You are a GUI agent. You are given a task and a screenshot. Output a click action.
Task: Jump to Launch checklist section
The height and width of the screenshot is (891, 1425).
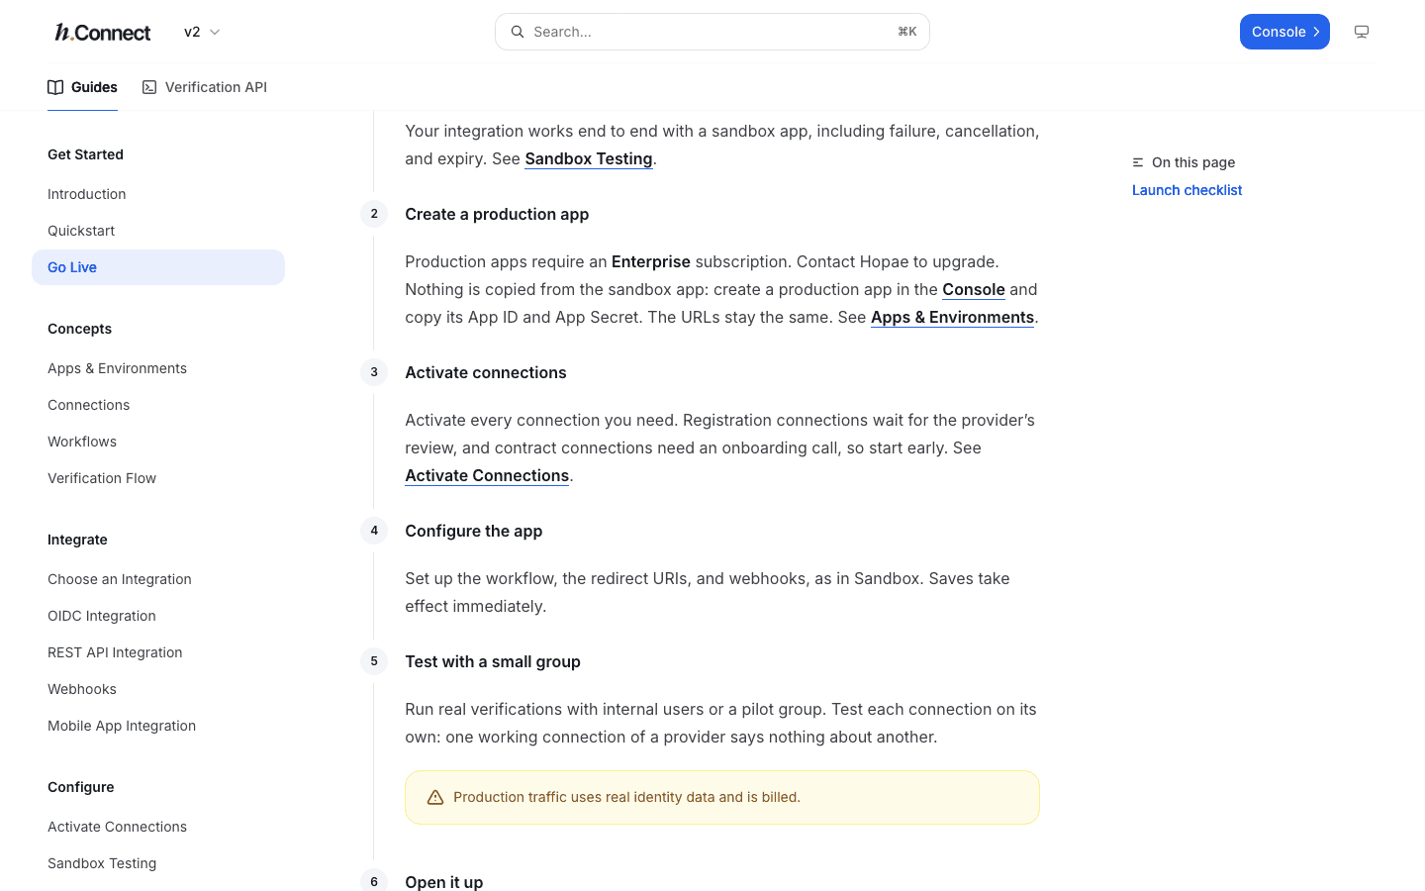1187,190
